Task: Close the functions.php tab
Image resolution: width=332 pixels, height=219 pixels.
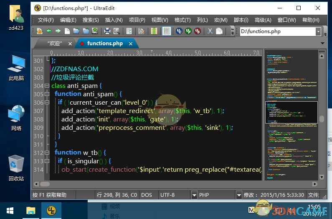Action: (131, 44)
